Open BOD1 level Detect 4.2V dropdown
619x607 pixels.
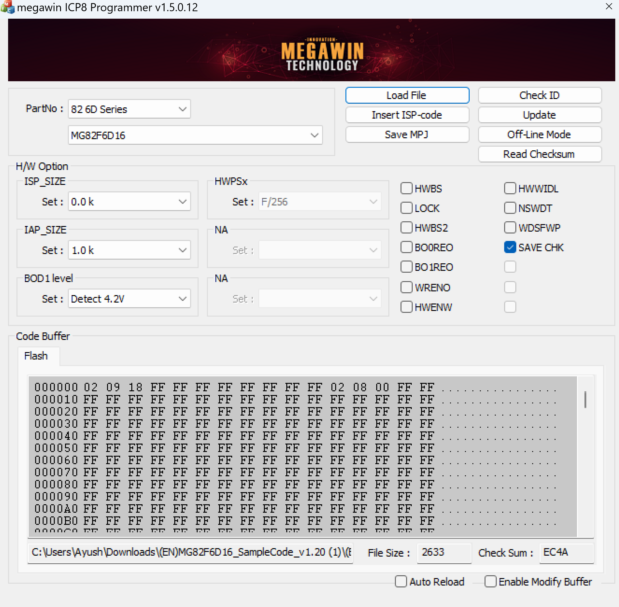pyautogui.click(x=129, y=299)
